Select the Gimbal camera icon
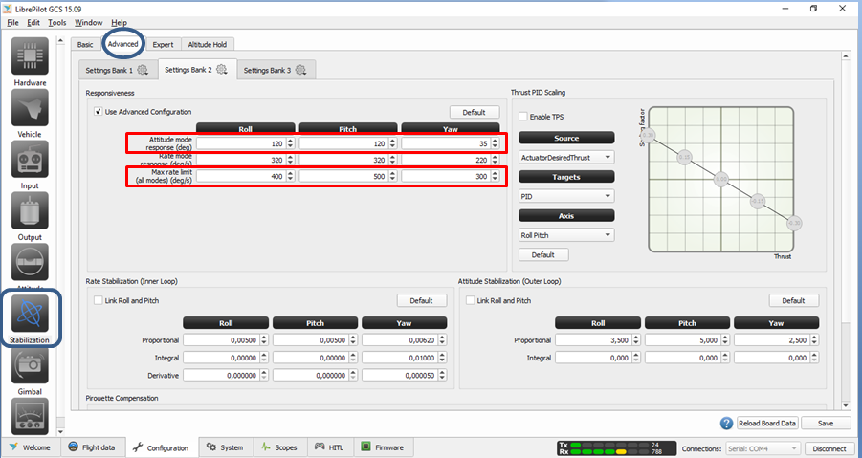 coord(30,365)
